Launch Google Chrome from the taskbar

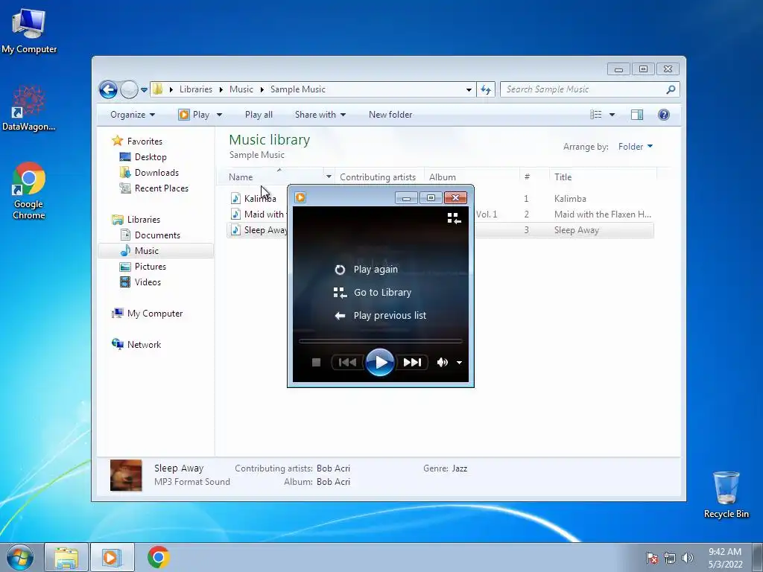click(x=158, y=557)
